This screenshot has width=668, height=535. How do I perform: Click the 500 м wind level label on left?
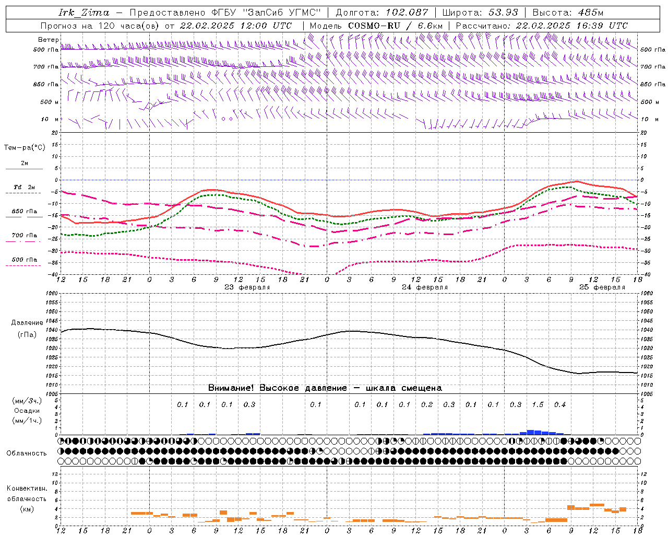(x=50, y=102)
